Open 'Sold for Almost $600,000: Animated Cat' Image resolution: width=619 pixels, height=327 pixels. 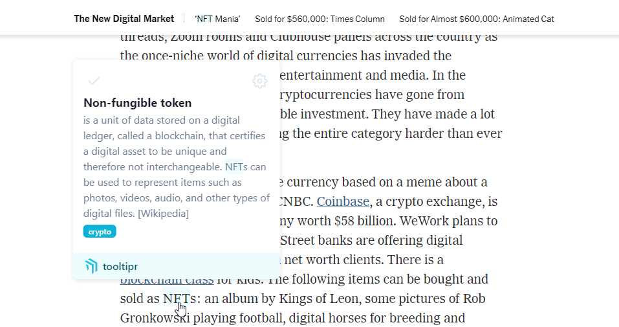click(x=476, y=19)
